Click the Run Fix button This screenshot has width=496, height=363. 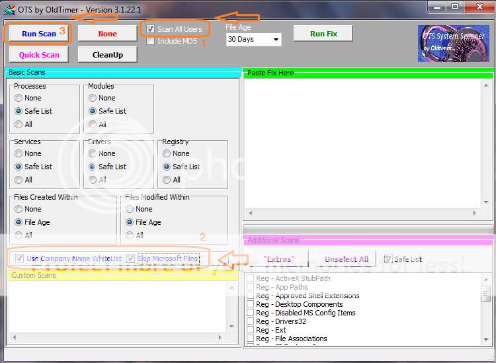pyautogui.click(x=323, y=34)
